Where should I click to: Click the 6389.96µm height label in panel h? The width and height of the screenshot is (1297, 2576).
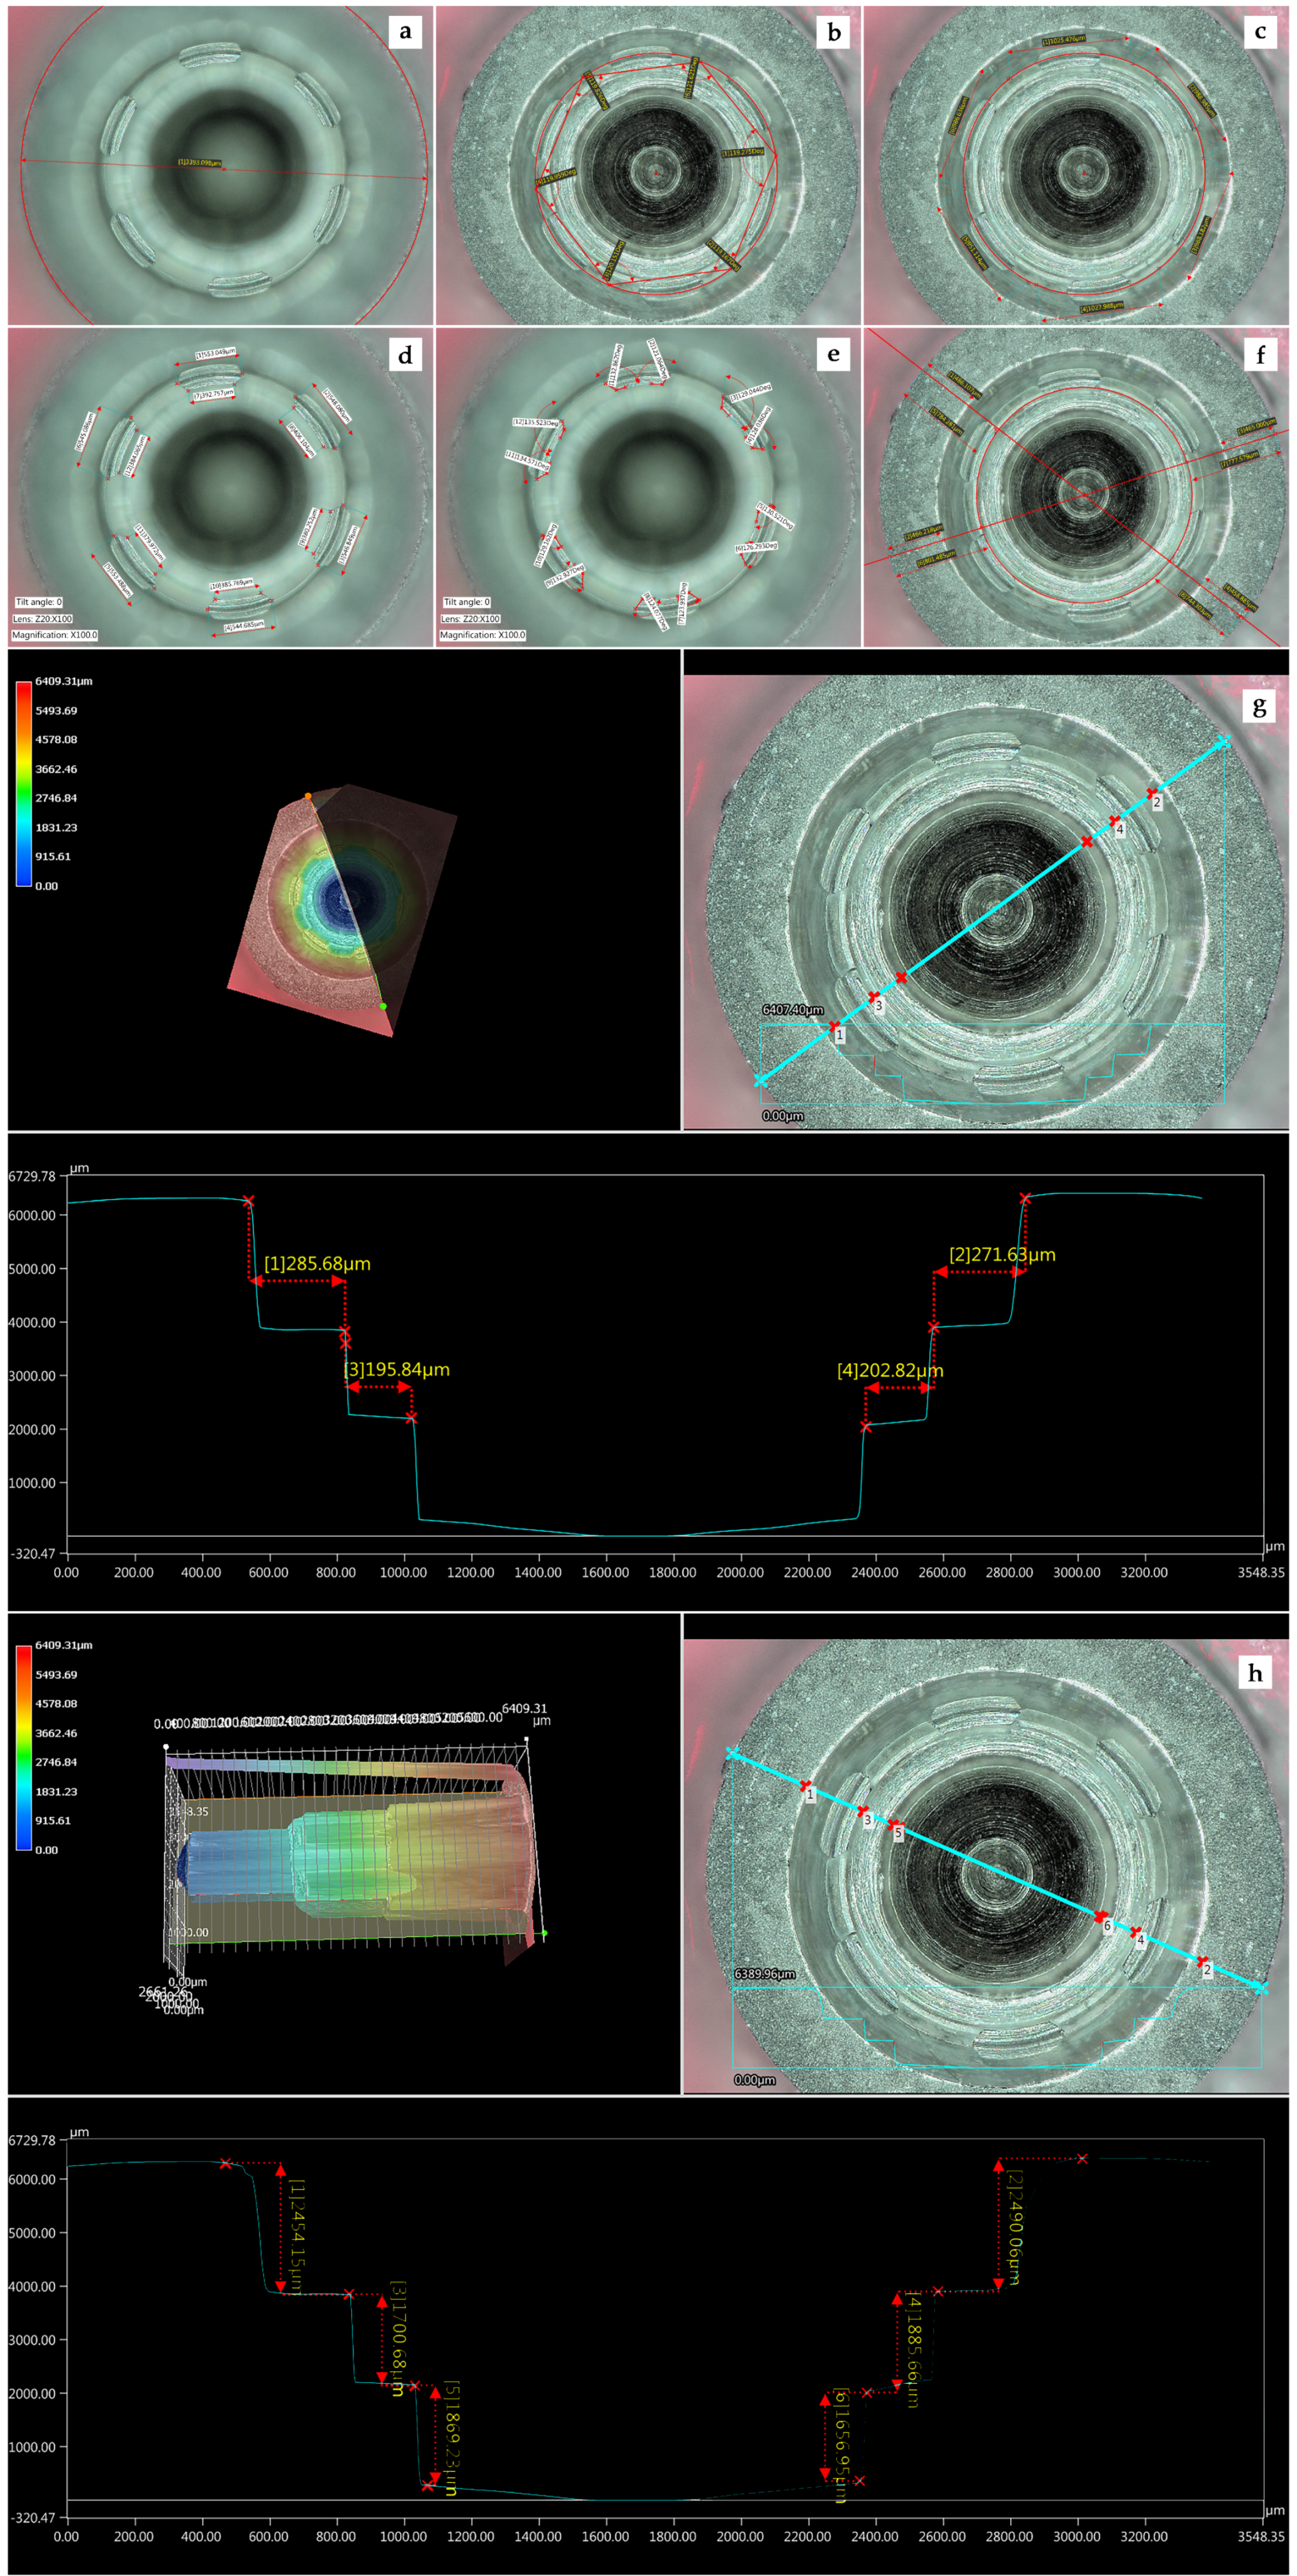[764, 1974]
